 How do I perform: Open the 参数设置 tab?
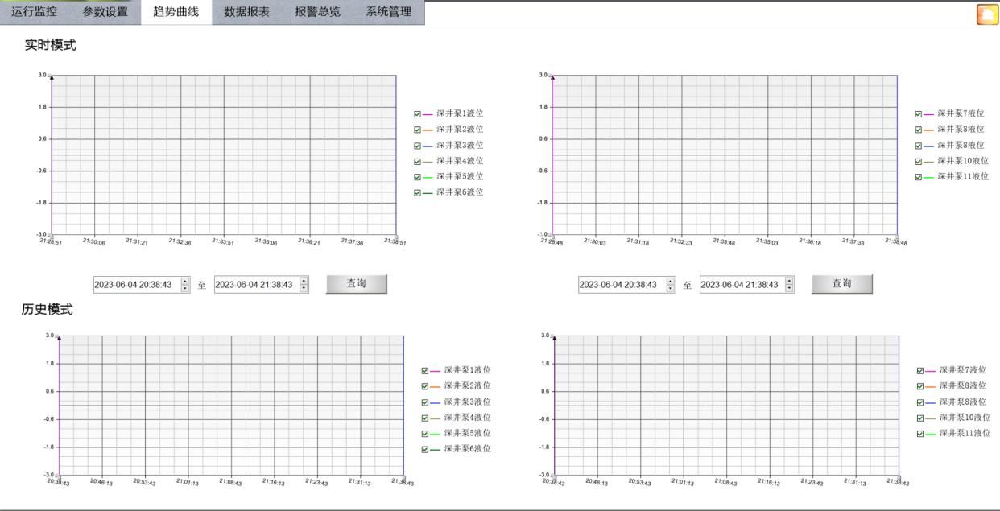[x=105, y=12]
